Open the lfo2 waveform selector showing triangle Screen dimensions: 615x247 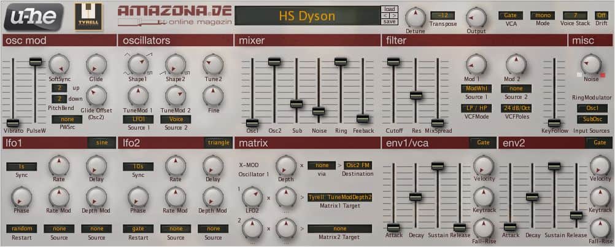(x=219, y=143)
